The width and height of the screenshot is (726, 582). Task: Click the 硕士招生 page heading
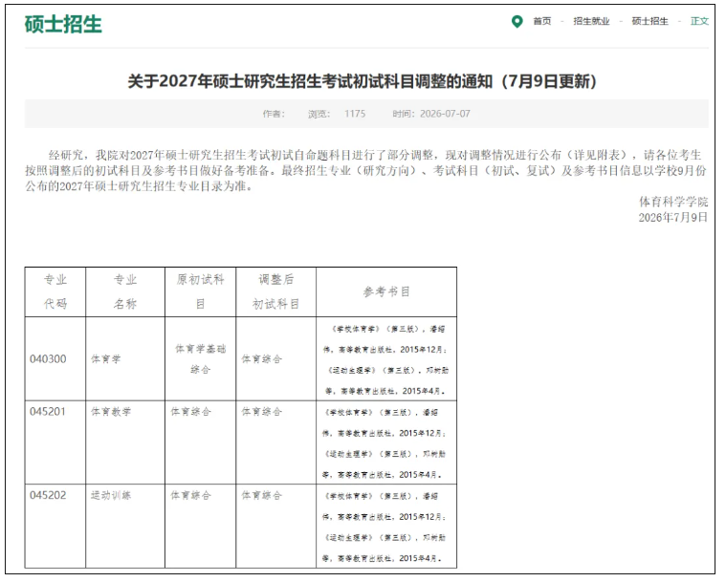click(63, 24)
